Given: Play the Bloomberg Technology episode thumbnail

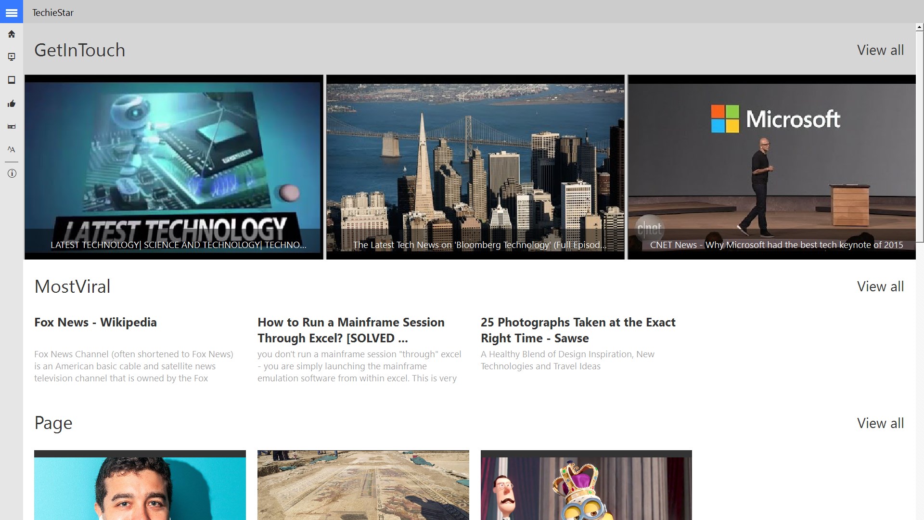Looking at the screenshot, I should [475, 167].
